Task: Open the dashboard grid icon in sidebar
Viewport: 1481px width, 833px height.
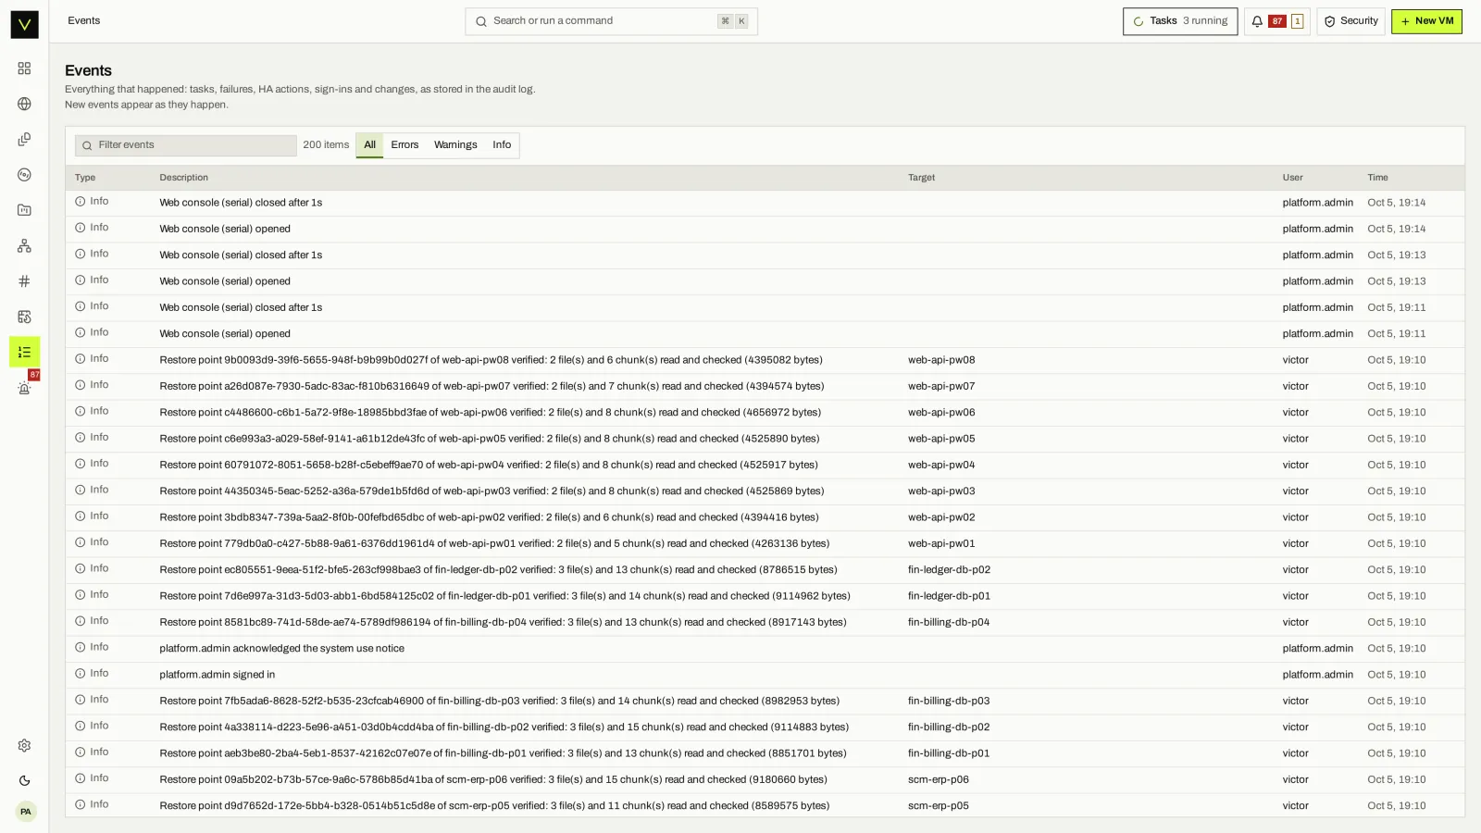Action: pos(24,68)
